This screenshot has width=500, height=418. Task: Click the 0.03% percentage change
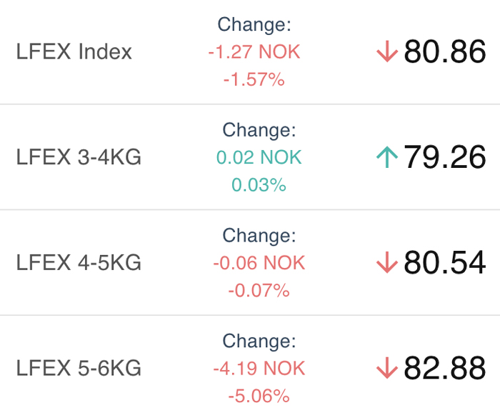(x=259, y=185)
